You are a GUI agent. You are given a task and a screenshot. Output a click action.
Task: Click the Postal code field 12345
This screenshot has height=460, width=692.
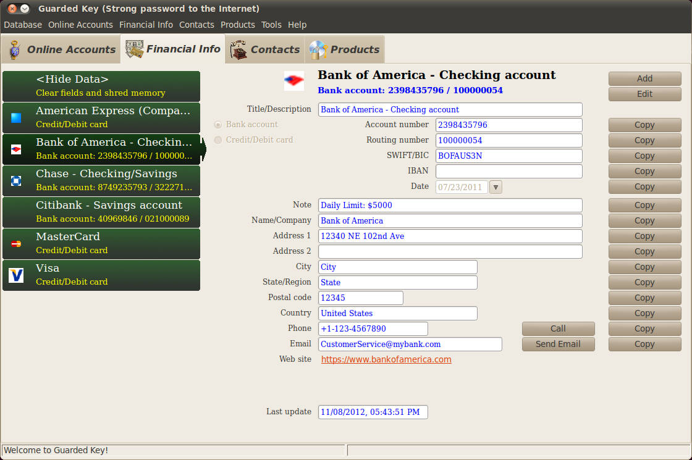tap(361, 298)
